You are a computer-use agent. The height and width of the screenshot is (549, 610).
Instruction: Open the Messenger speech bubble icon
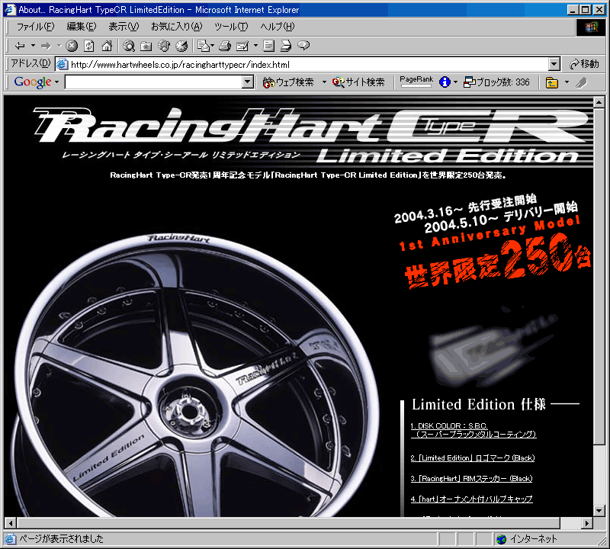303,46
